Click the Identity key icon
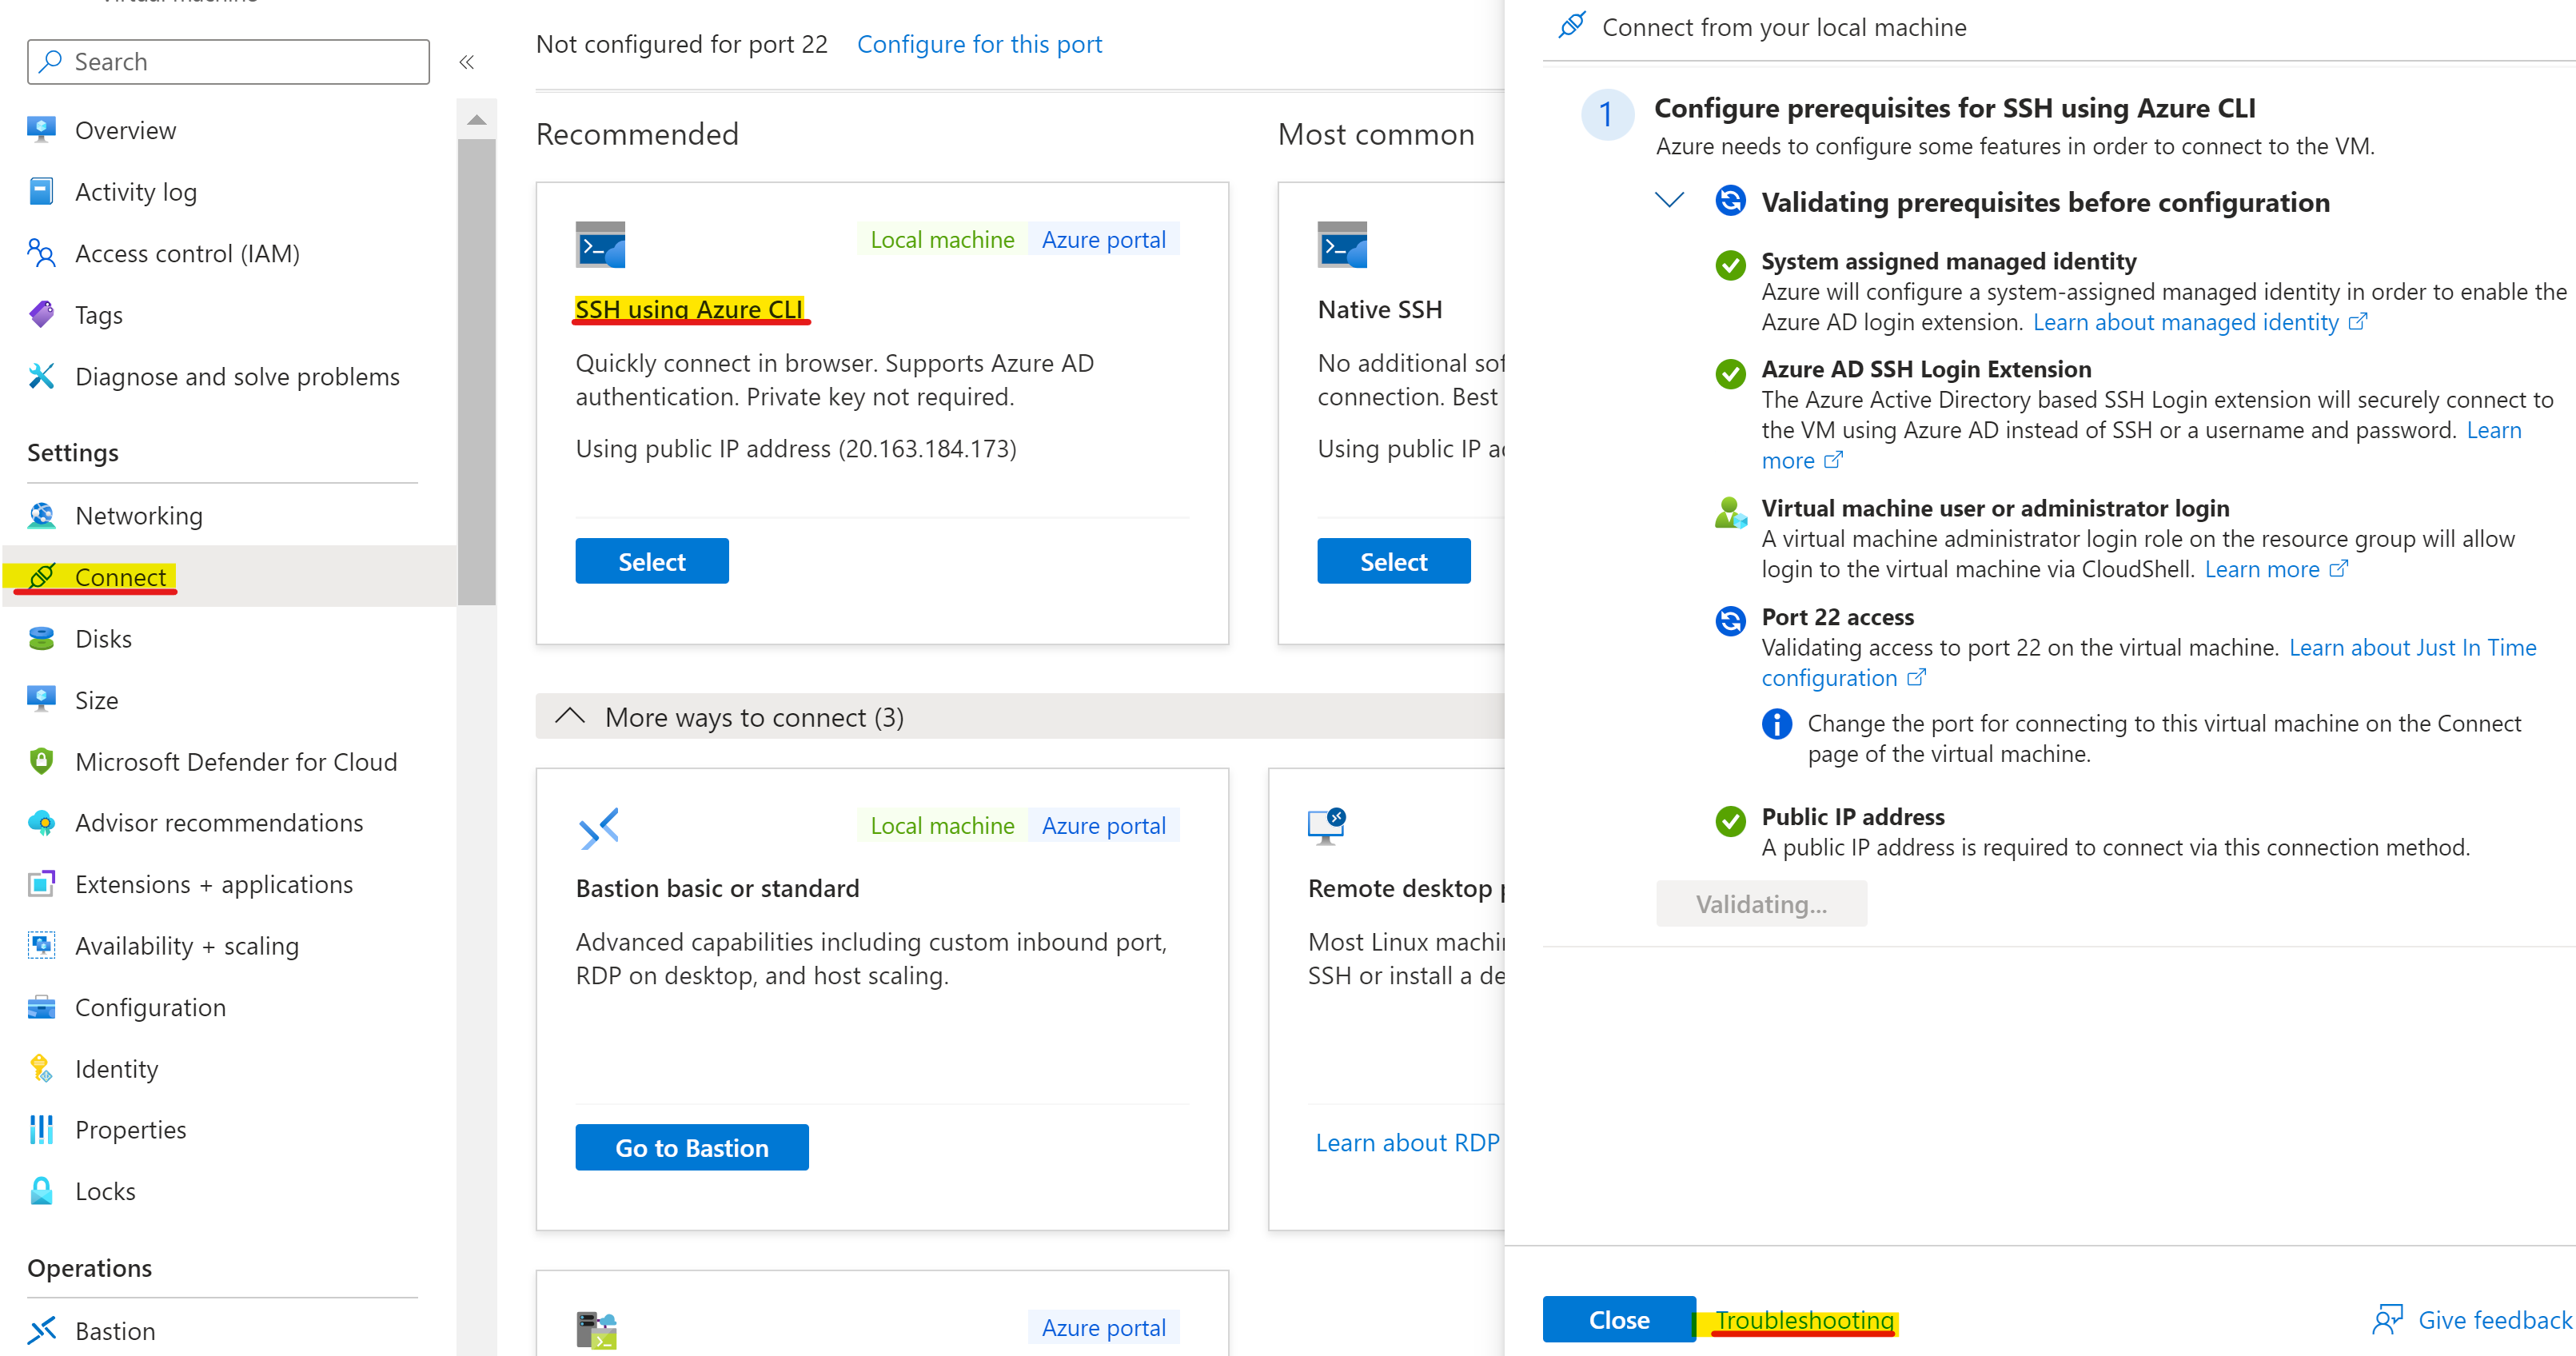The width and height of the screenshot is (2576, 1356). pos(41,1068)
